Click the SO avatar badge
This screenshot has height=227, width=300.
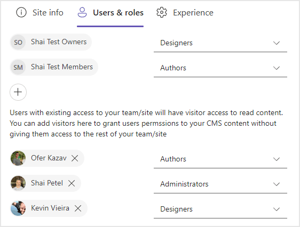click(18, 42)
